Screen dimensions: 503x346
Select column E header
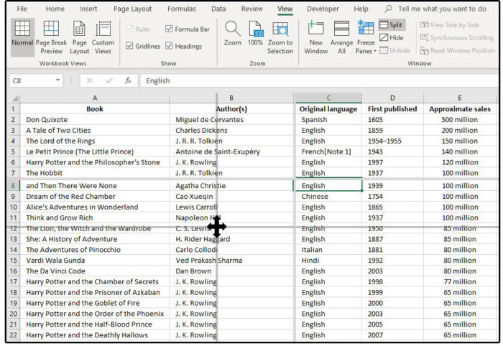[x=460, y=98]
